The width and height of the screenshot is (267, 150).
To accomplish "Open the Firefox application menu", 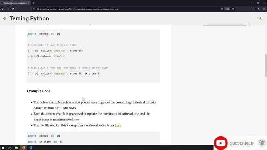I will click(x=264, y=9).
